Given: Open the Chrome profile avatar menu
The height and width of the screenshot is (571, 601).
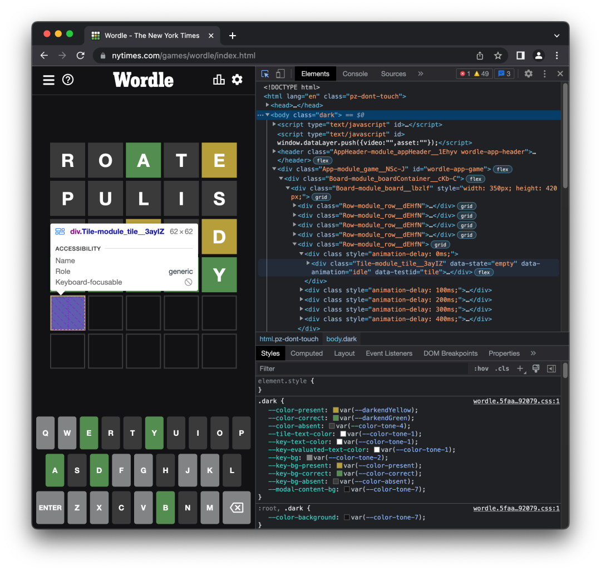Looking at the screenshot, I should click(x=539, y=56).
